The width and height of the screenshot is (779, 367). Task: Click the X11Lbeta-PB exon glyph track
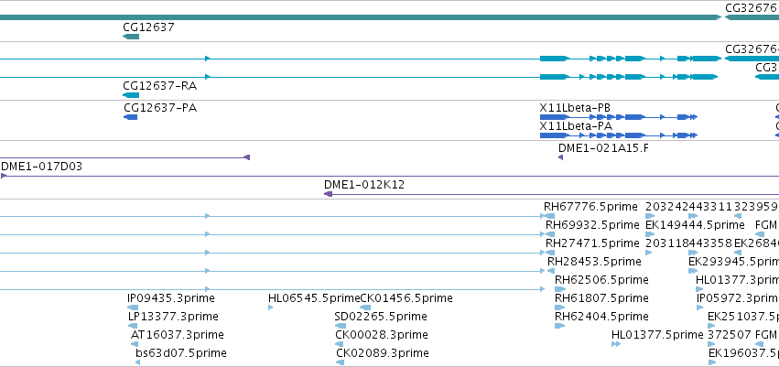[x=619, y=117]
